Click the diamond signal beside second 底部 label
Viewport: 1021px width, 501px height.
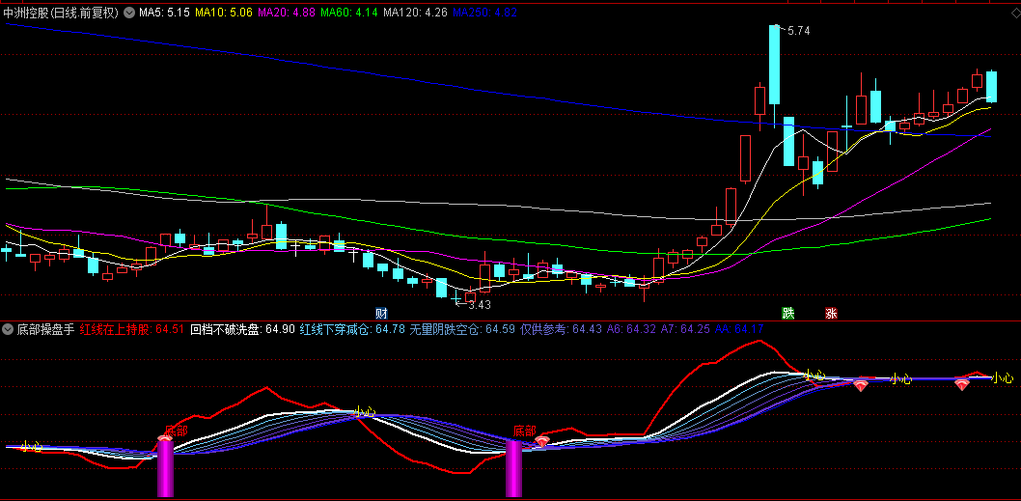point(541,442)
